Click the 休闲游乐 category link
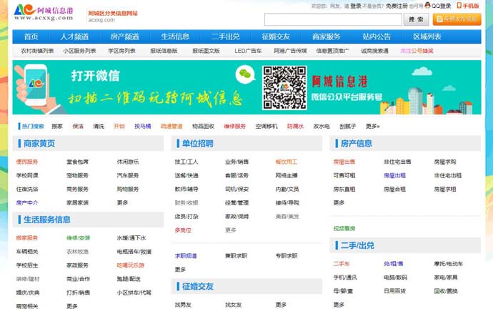The image size is (493, 309). (x=128, y=162)
